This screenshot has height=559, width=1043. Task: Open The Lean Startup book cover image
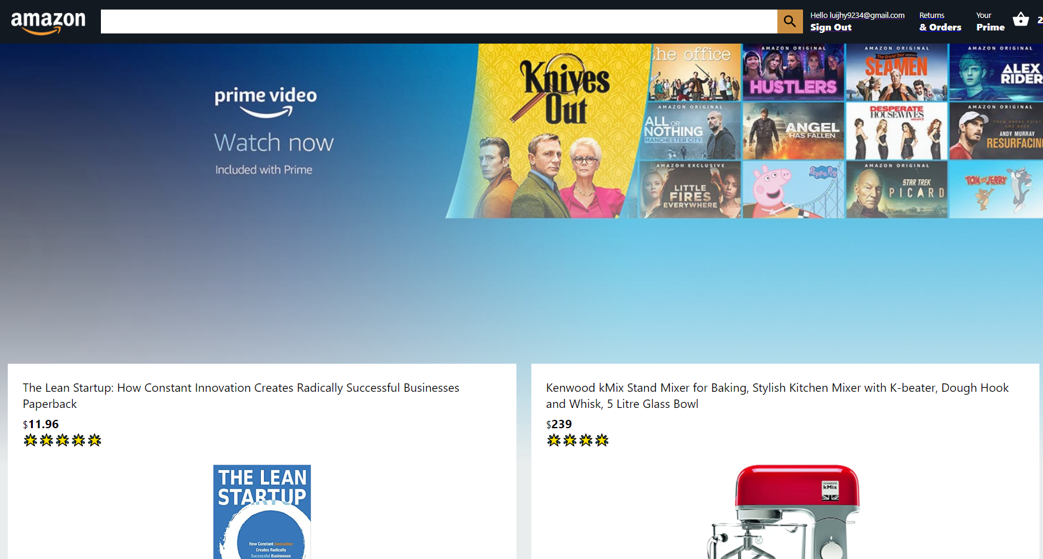[262, 512]
